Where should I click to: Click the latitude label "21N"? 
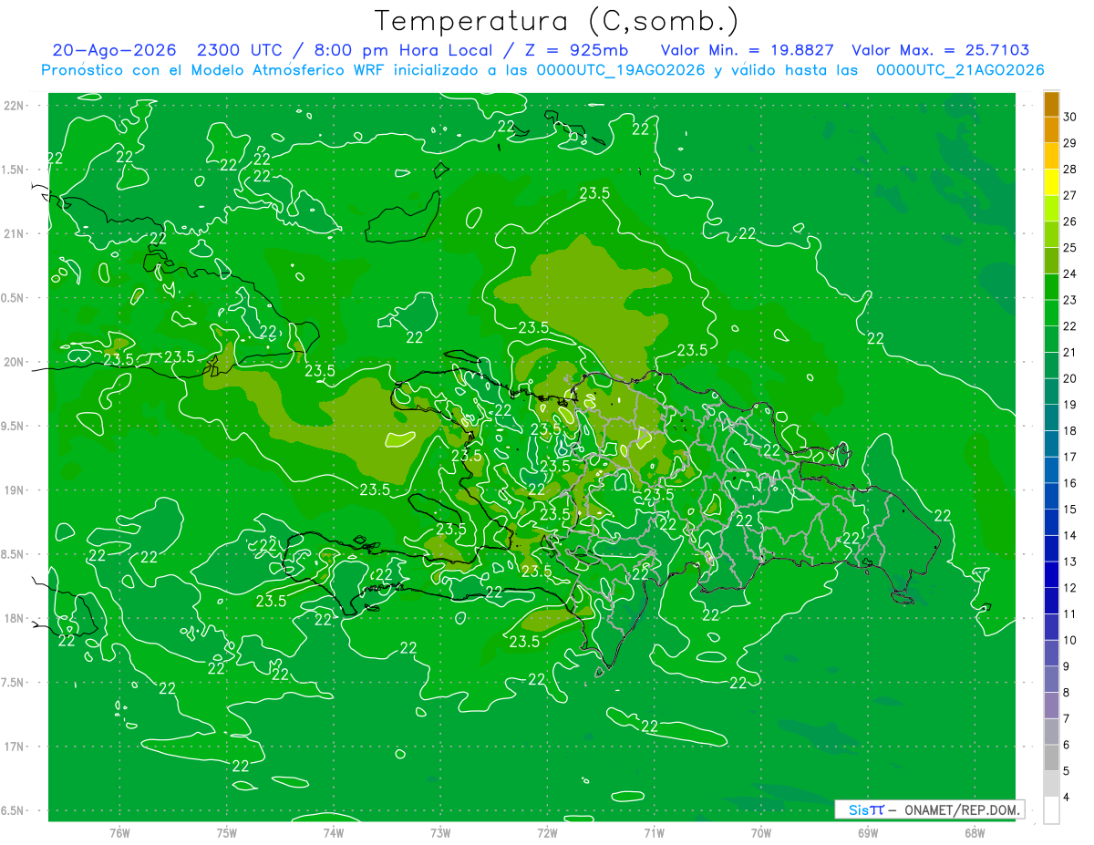click(15, 233)
